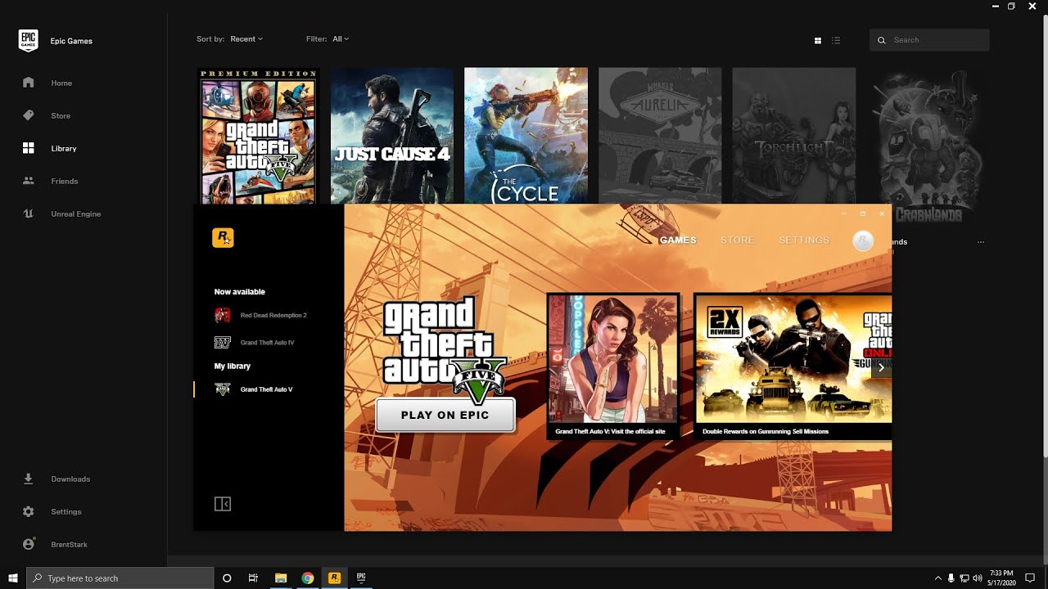Select The Cycle game cover

click(x=526, y=135)
